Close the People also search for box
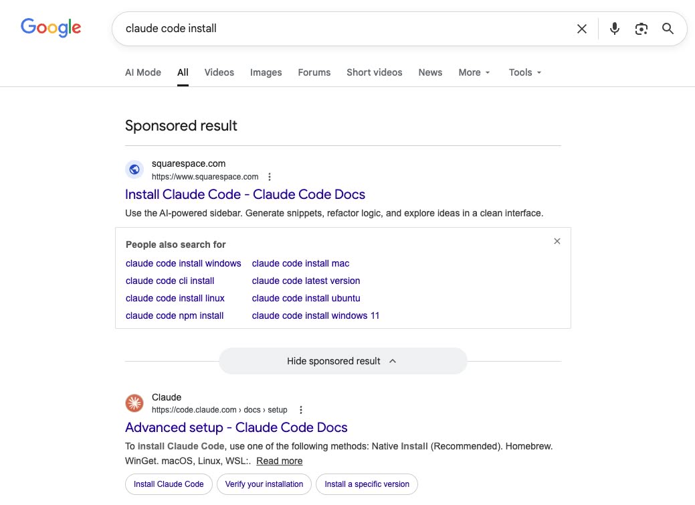 [x=557, y=241]
